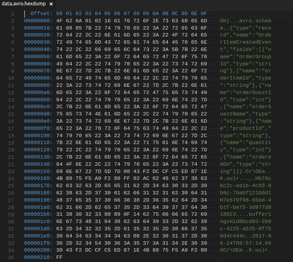Click line number 18 in gutter
The width and height of the screenshot is (293, 262).
click(x=11, y=136)
